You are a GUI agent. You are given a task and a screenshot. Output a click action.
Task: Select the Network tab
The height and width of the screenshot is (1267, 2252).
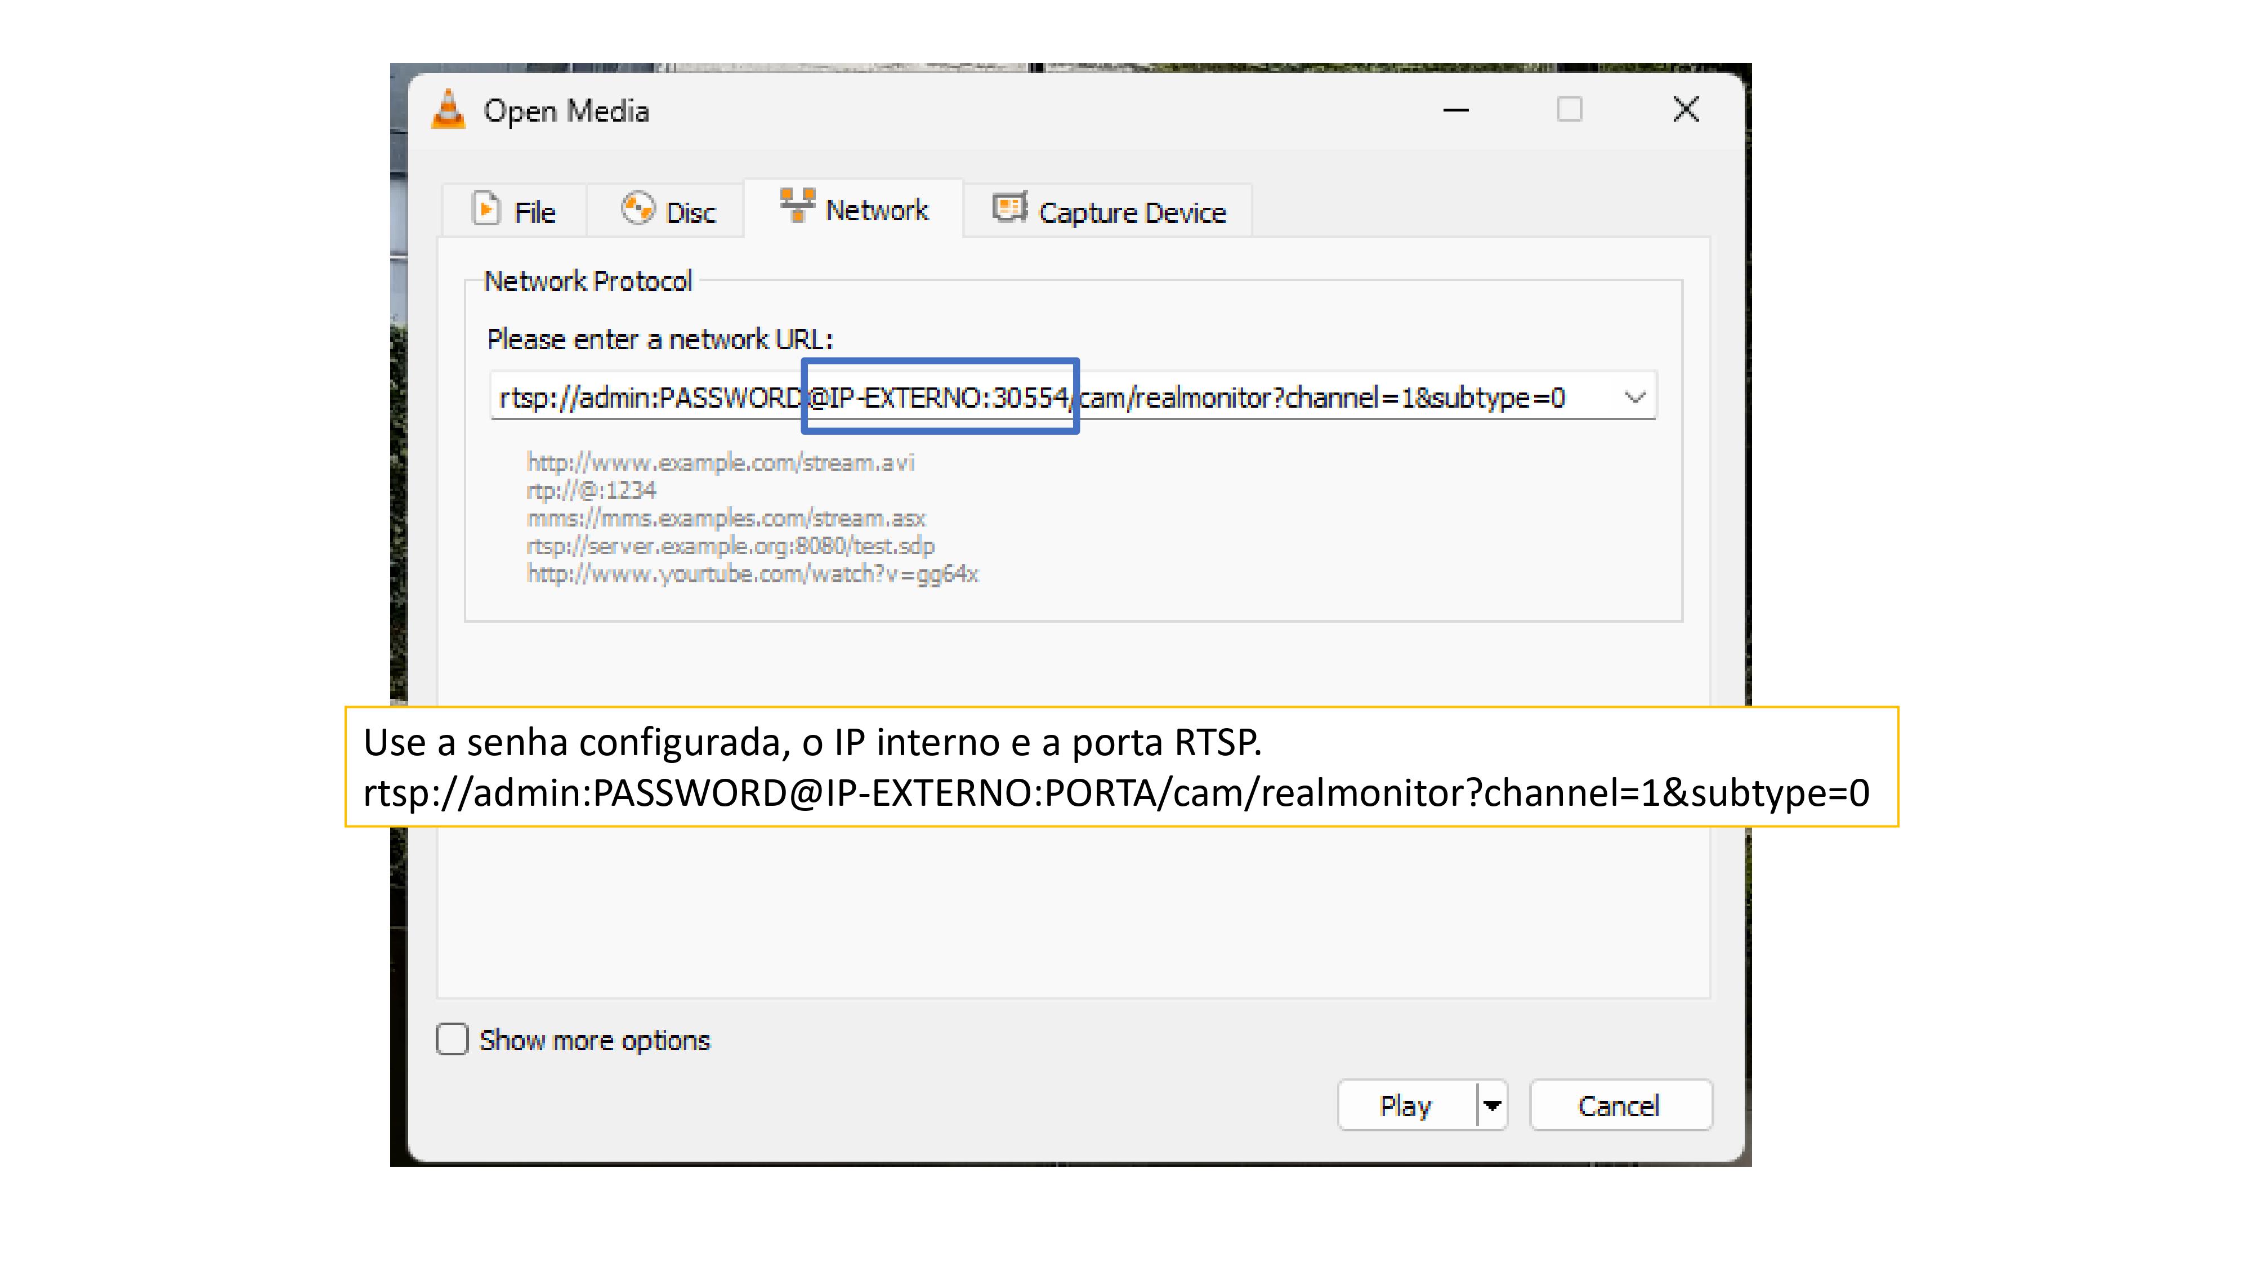pyautogui.click(x=876, y=210)
